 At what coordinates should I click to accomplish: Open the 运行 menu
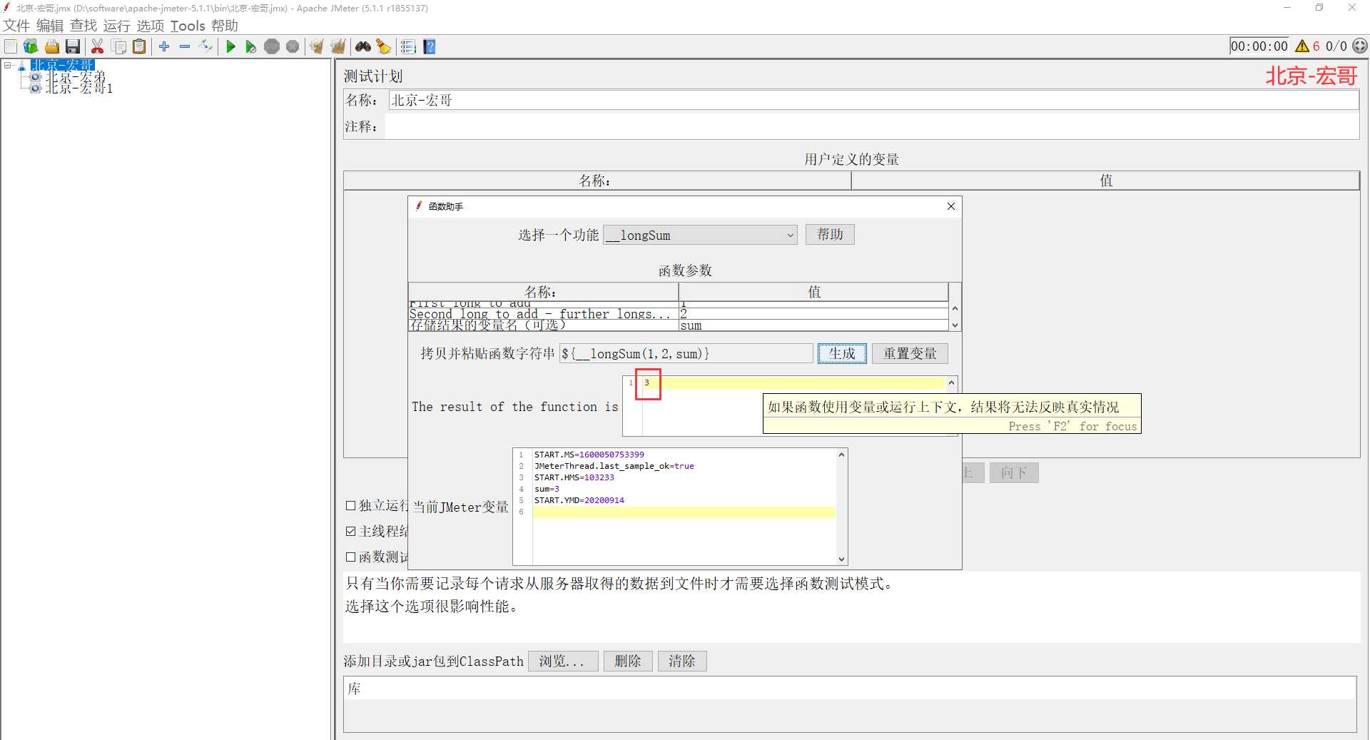[117, 26]
